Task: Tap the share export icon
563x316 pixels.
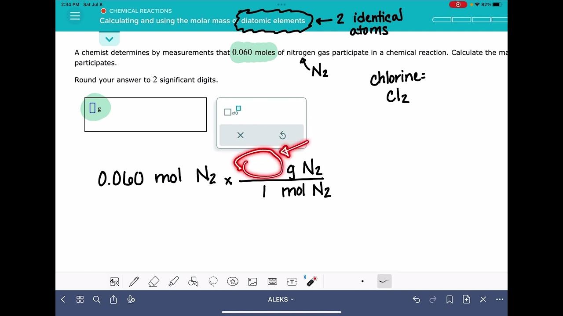Action: 113,299
